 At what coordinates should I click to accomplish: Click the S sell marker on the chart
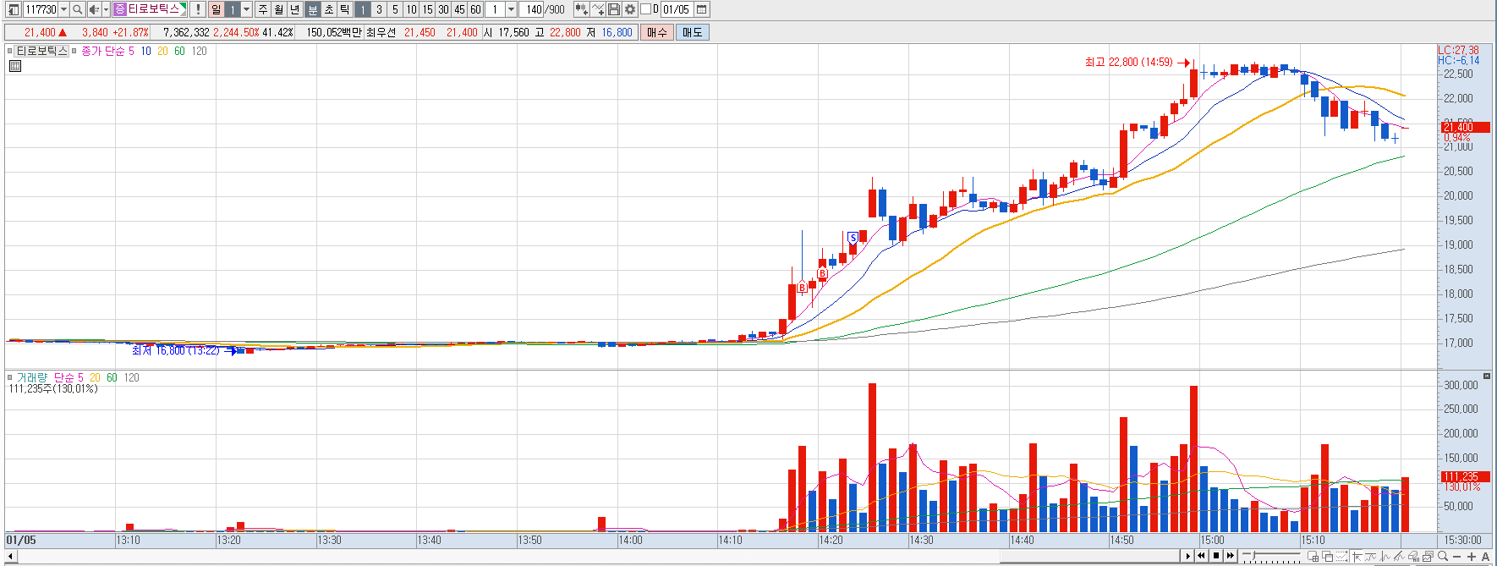tap(853, 238)
